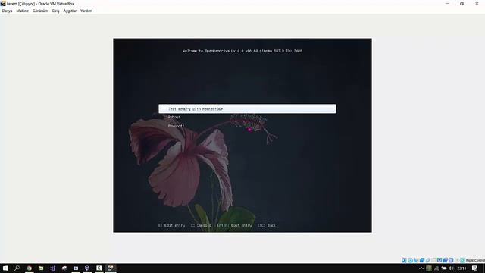Image resolution: width=485 pixels, height=273 pixels.
Task: Open the Dosya menu
Action: (x=7, y=11)
